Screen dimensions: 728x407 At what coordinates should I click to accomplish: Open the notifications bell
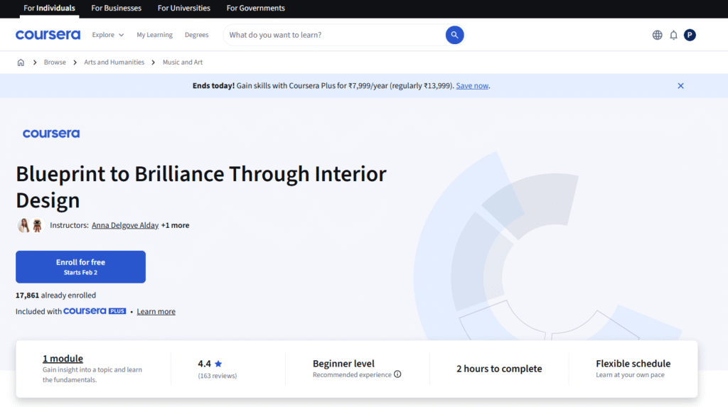[x=673, y=35]
